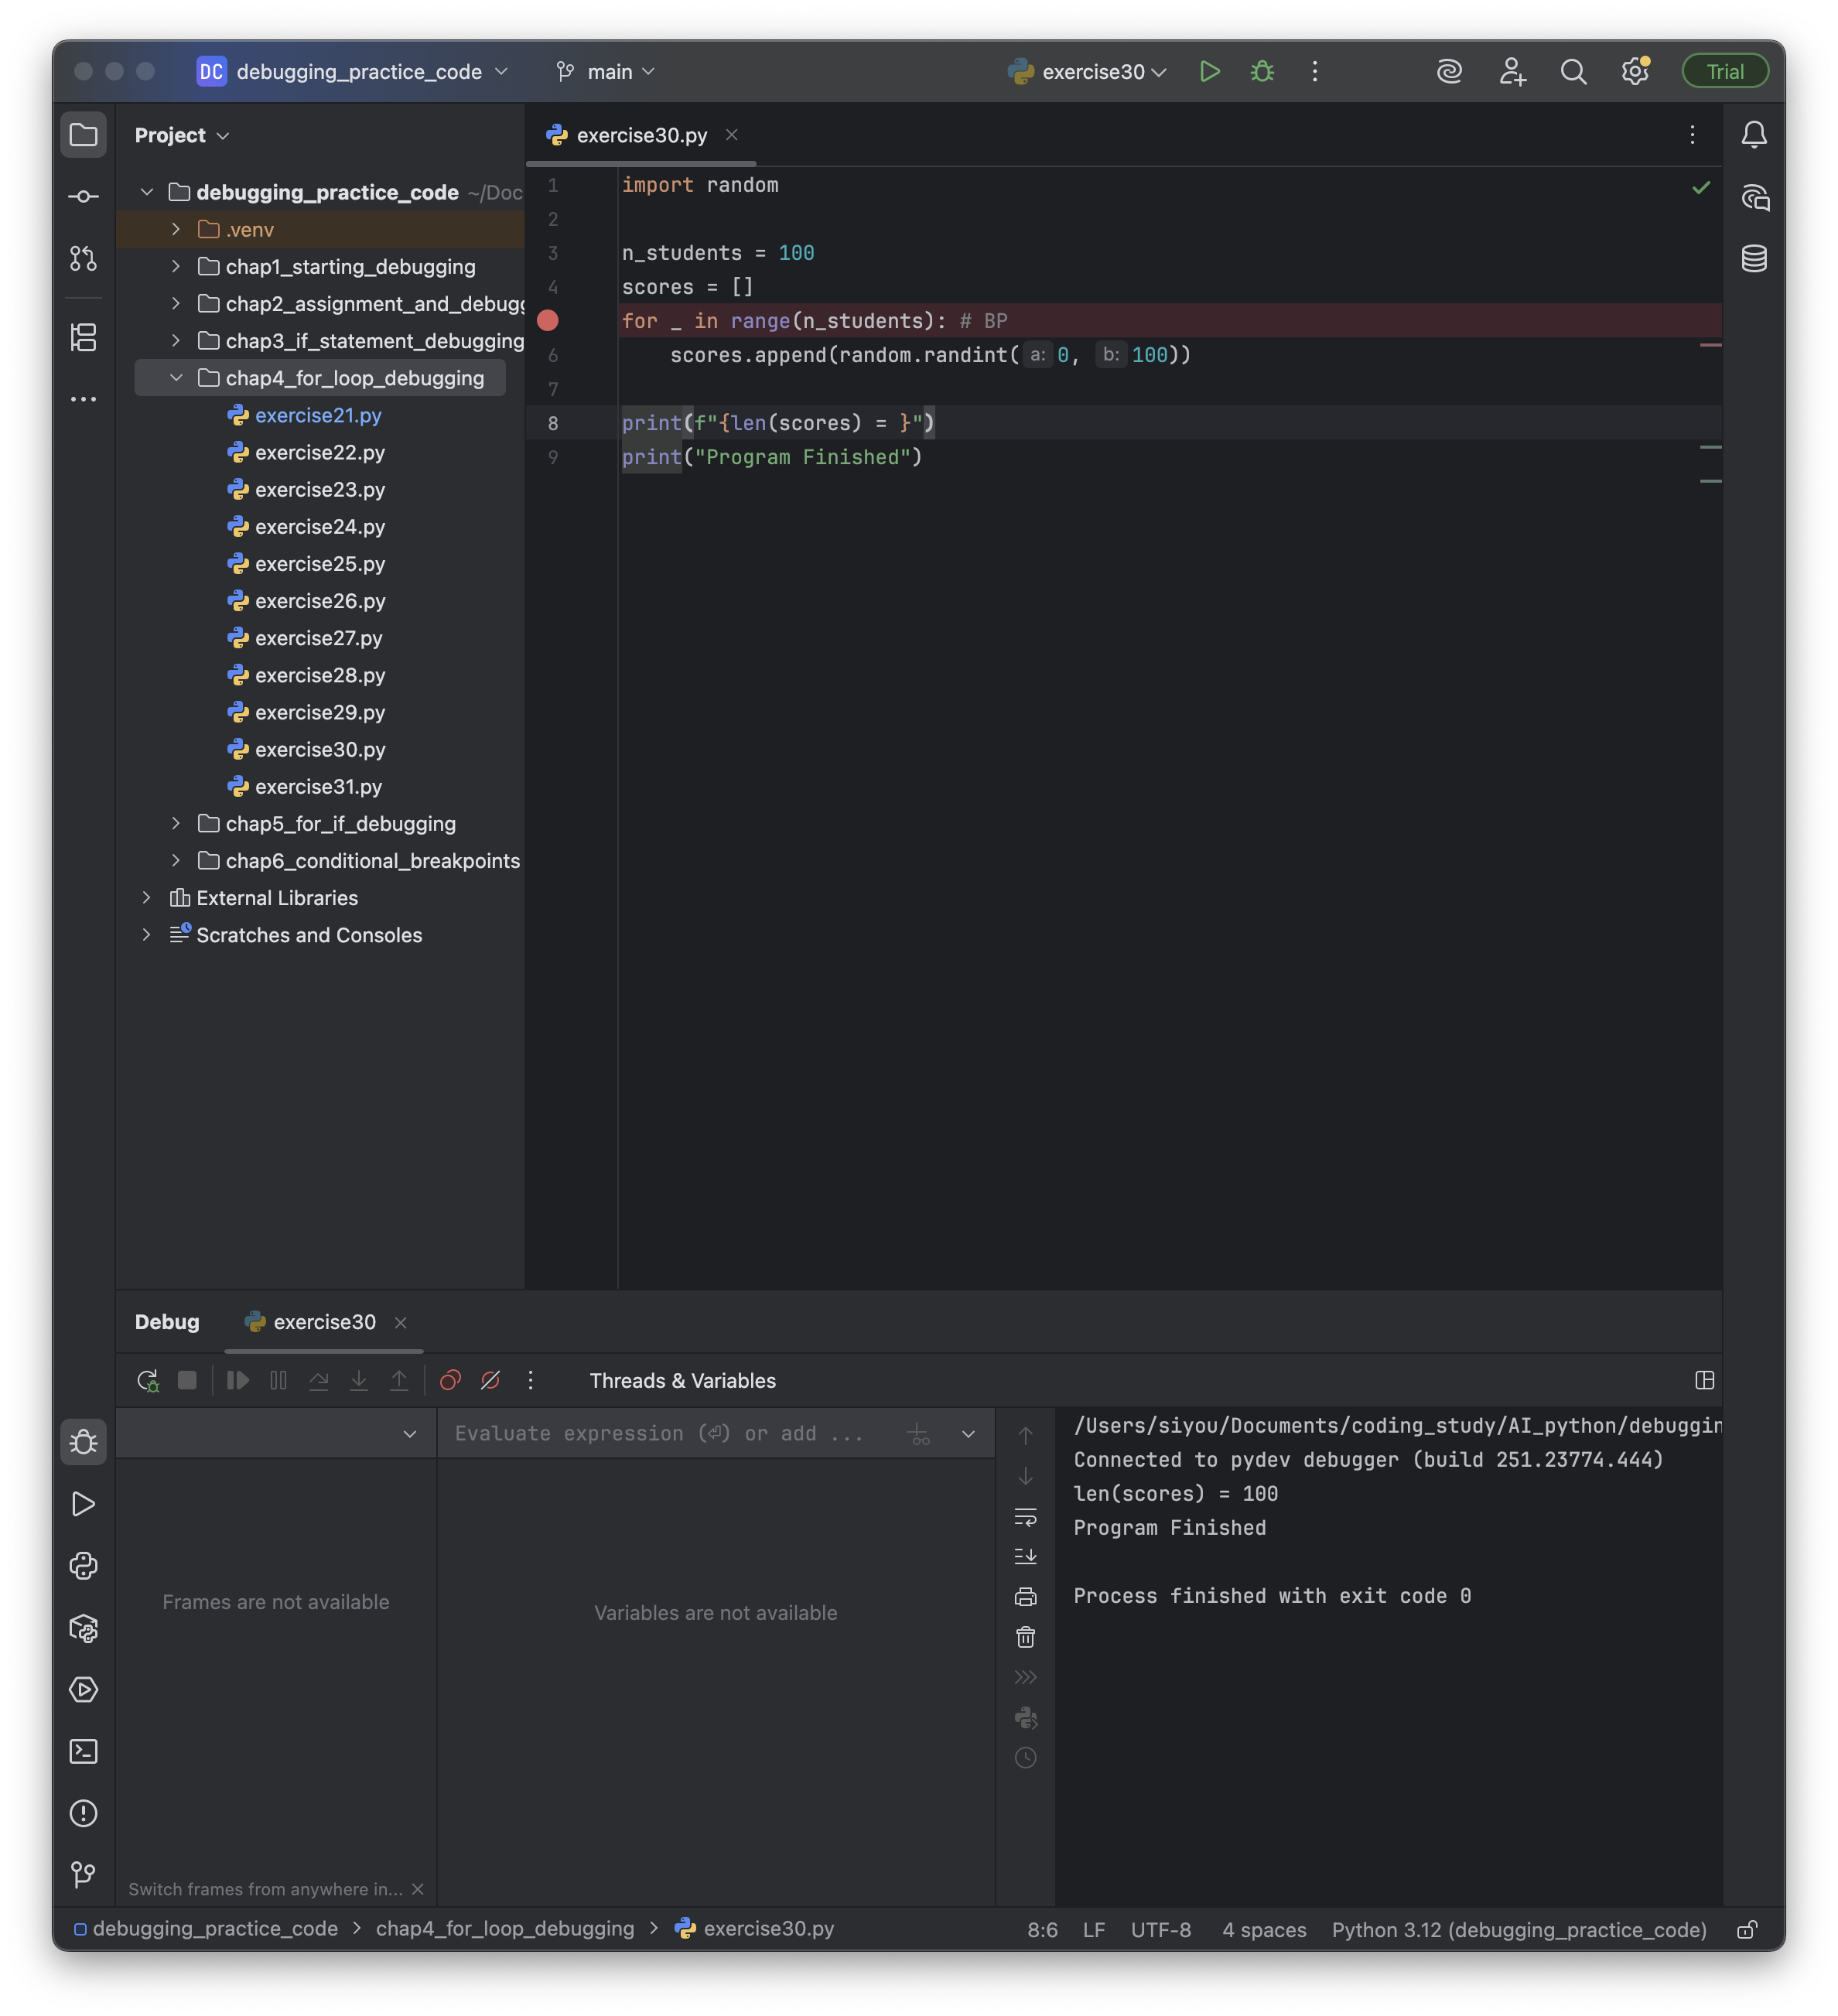Screen dimensions: 1838x2016
Task: Open Code With Me add user icon
Action: [x=1512, y=72]
